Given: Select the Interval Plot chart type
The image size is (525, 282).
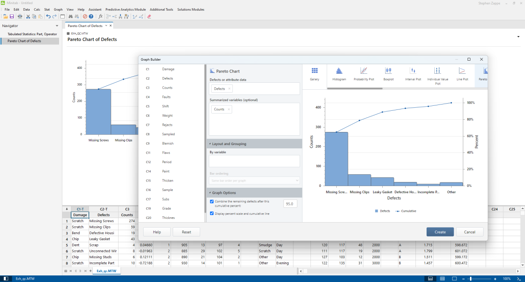Looking at the screenshot, I should point(413,74).
